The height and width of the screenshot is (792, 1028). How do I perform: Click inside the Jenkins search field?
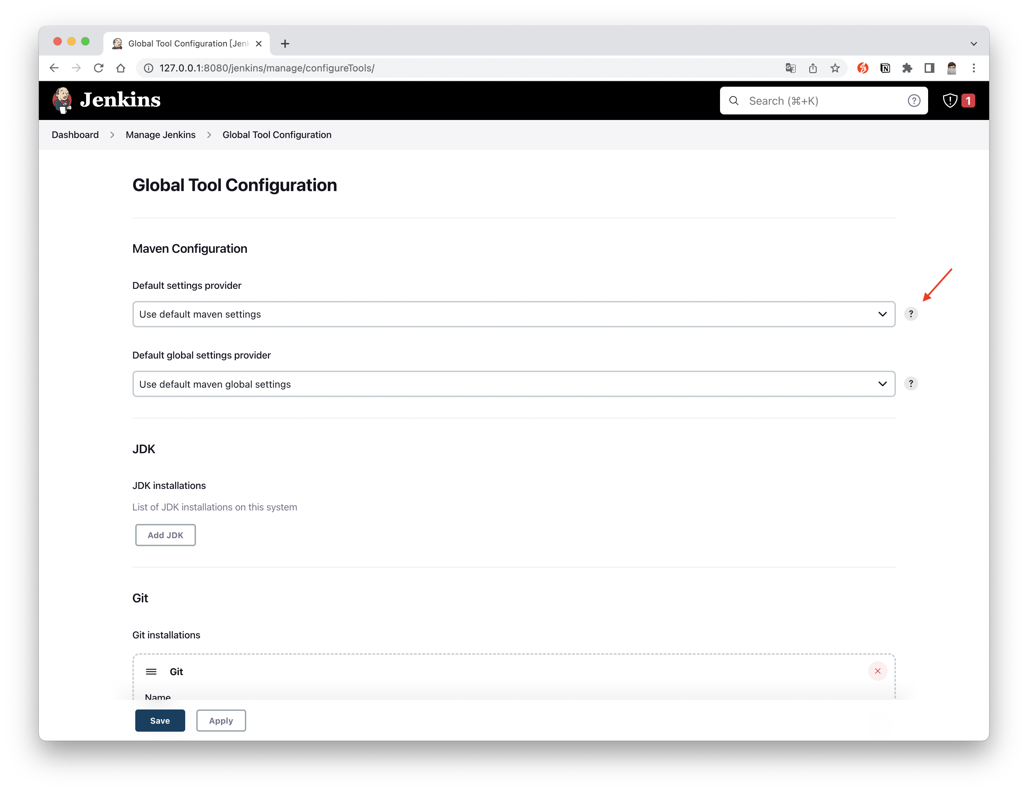(x=800, y=100)
